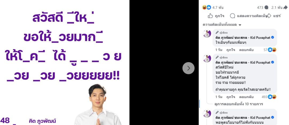Expand ดูการตอบกลับทั้ง 10 รายการ replies
This screenshot has width=289, height=125.
click(239, 104)
